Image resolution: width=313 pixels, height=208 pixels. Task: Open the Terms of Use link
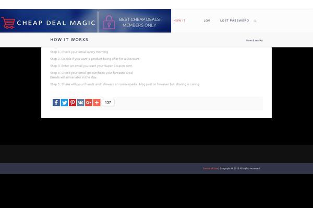(x=210, y=168)
